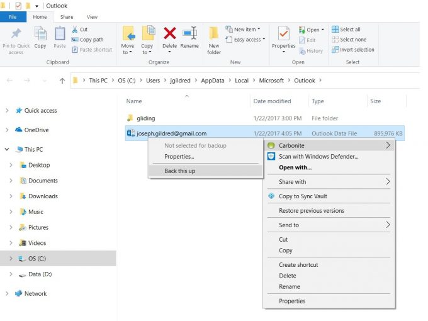
Task: Select Documents in navigation pane
Action: coord(43,181)
